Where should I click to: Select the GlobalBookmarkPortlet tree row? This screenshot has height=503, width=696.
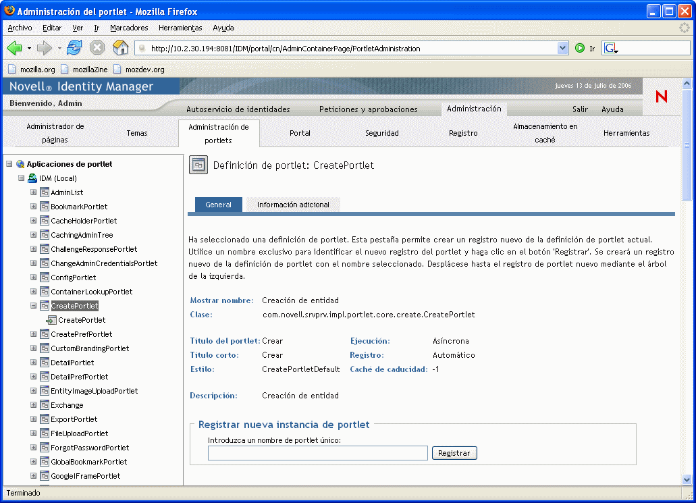[89, 462]
